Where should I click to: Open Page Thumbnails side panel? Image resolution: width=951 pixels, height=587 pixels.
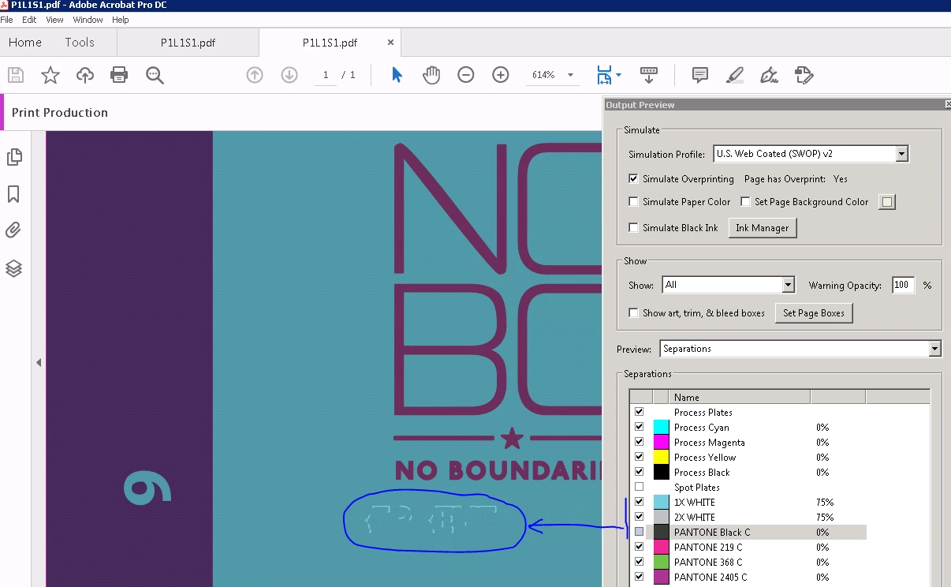13,157
